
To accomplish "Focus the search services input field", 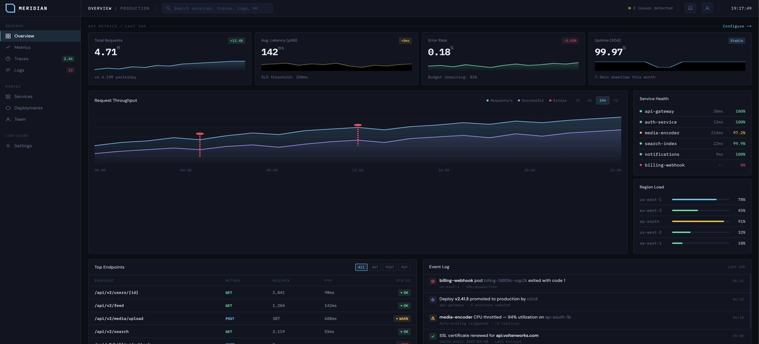I will [218, 8].
